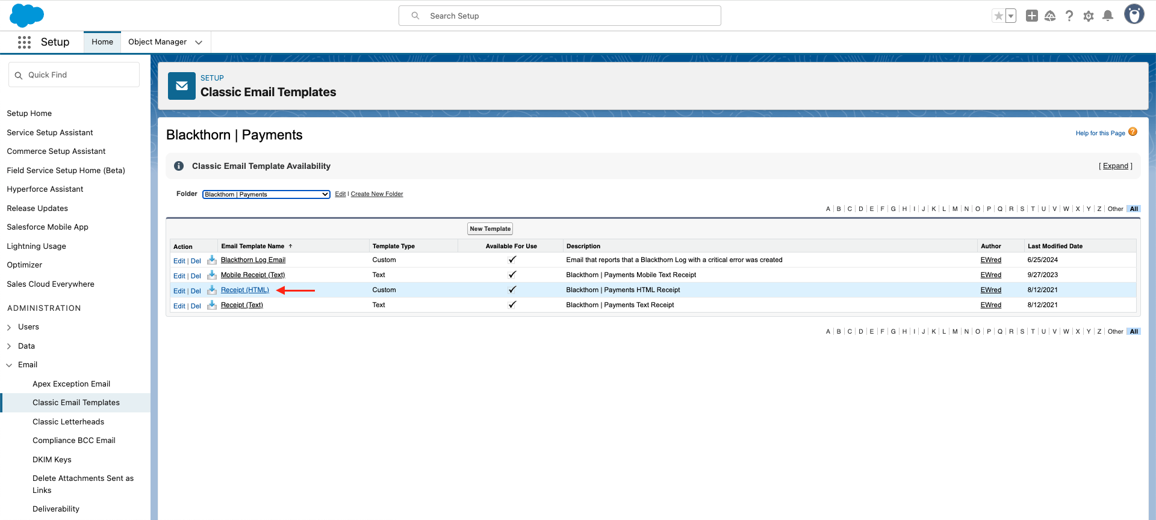Open Lightning Usage in sidebar
This screenshot has width=1156, height=520.
tap(37, 246)
